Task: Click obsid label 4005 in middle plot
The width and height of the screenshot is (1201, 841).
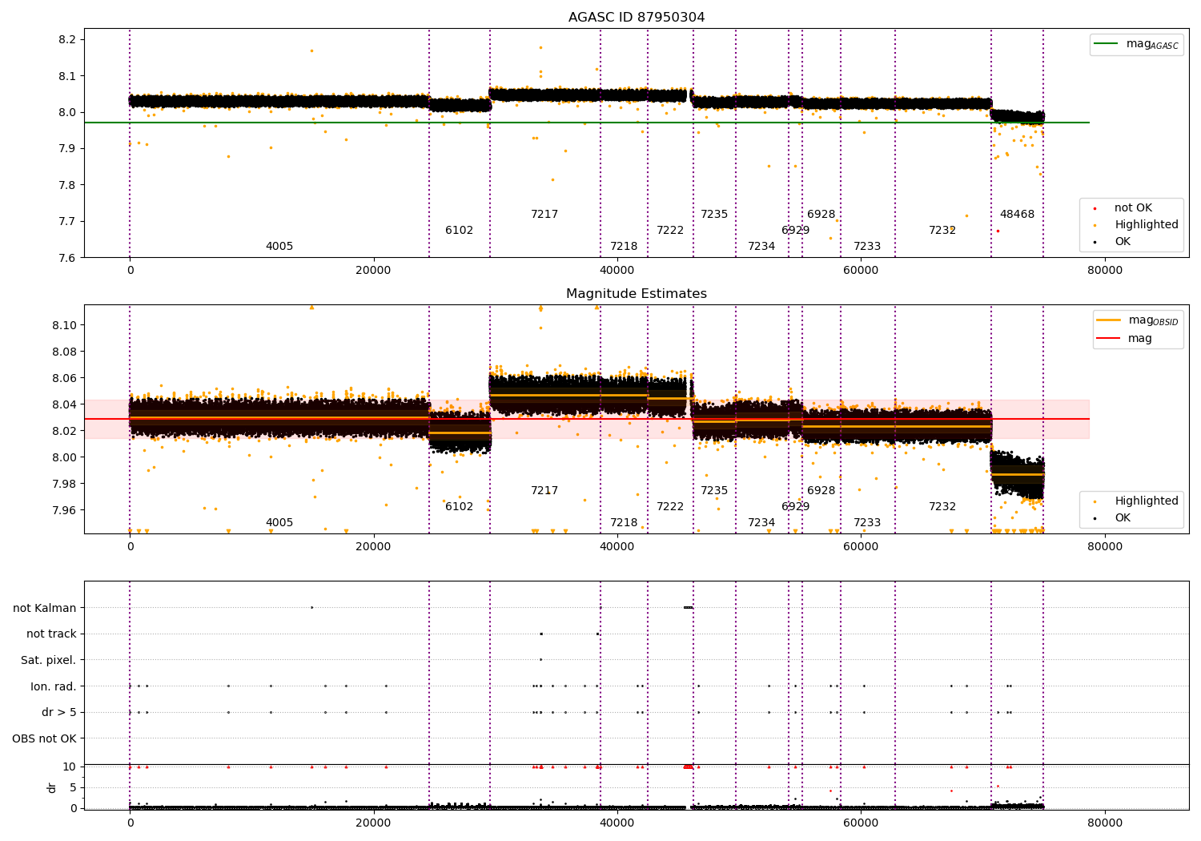Action: pos(279,523)
